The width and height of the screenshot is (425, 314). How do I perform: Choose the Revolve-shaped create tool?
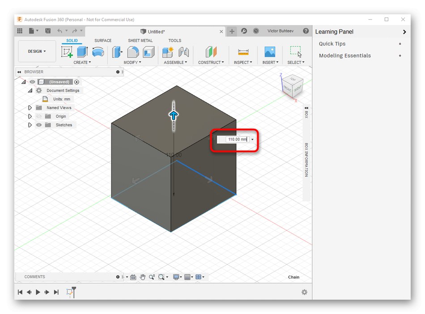click(98, 52)
